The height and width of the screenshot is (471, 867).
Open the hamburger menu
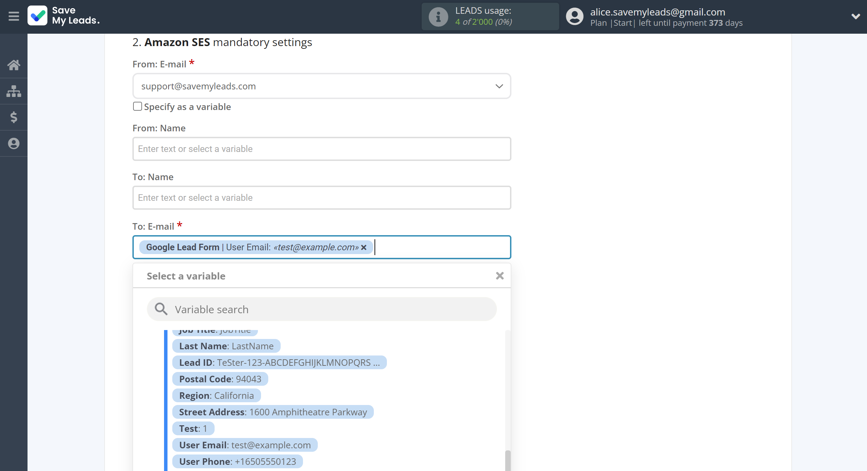[x=14, y=16]
